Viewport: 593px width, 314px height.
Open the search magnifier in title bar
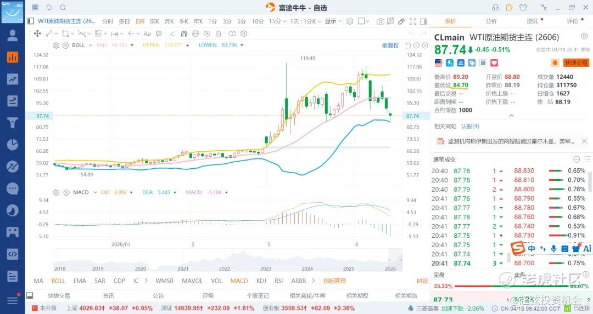point(63,8)
